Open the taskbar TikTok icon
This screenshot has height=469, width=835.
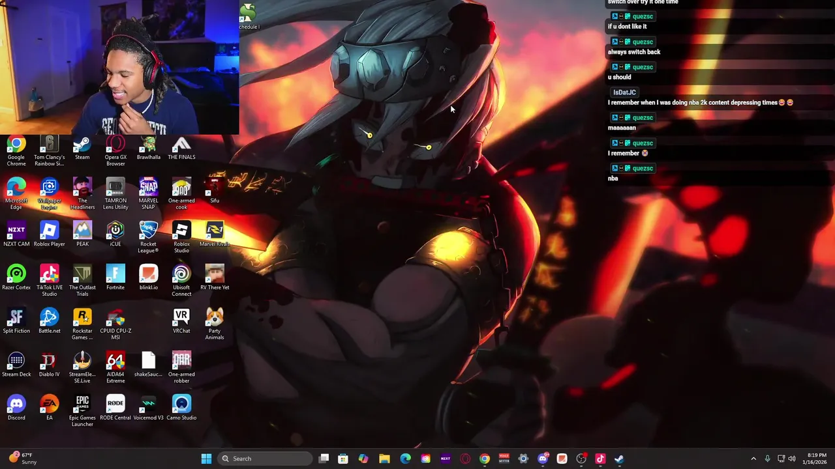click(x=600, y=459)
